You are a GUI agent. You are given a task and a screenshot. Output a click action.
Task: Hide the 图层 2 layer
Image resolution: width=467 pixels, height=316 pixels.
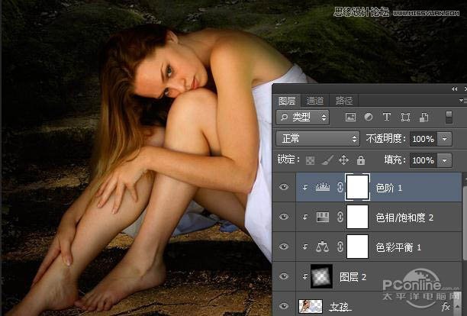point(284,276)
